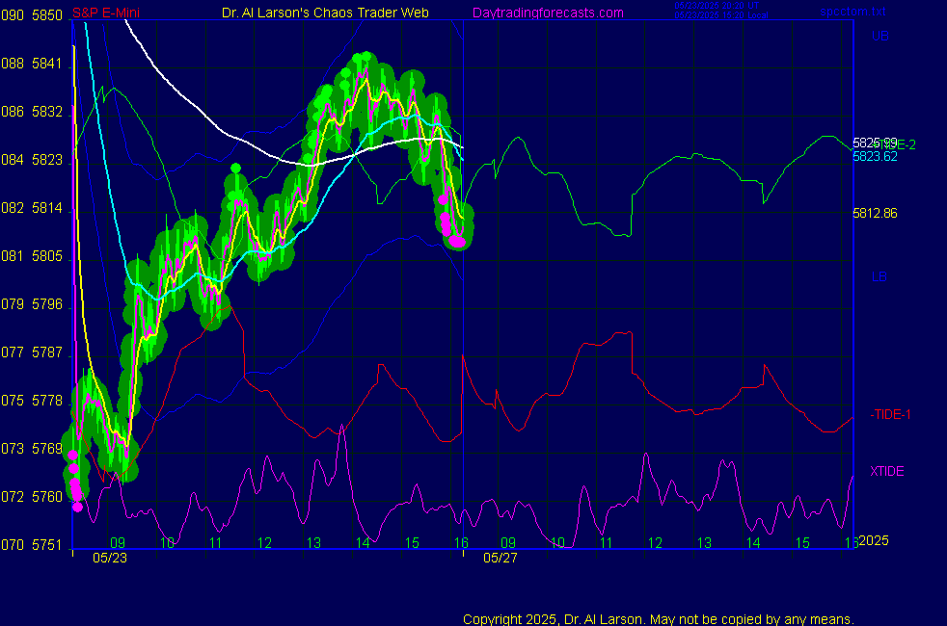947x626 pixels.
Task: Click the y-axis label "082 5814"
Action: point(32,208)
